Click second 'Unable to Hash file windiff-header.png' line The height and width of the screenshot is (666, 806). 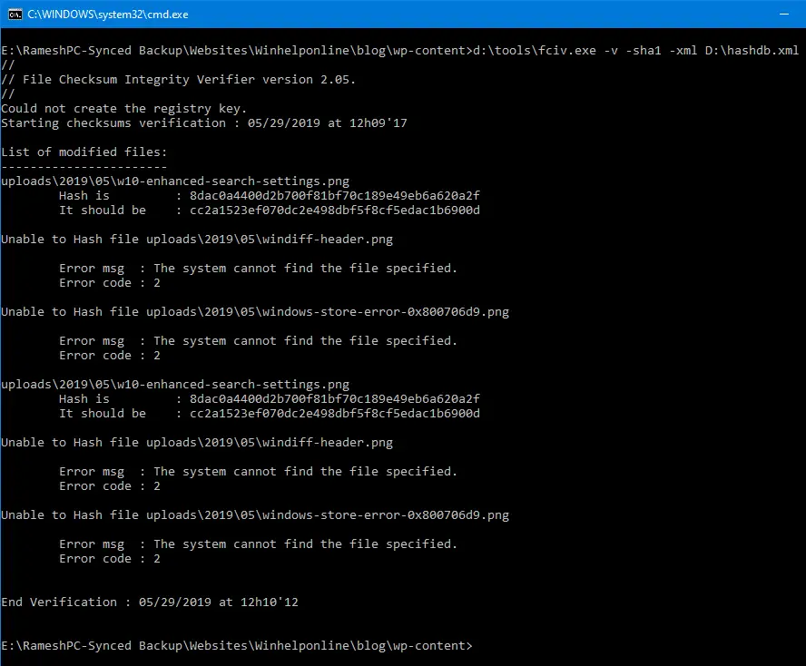tap(197, 443)
